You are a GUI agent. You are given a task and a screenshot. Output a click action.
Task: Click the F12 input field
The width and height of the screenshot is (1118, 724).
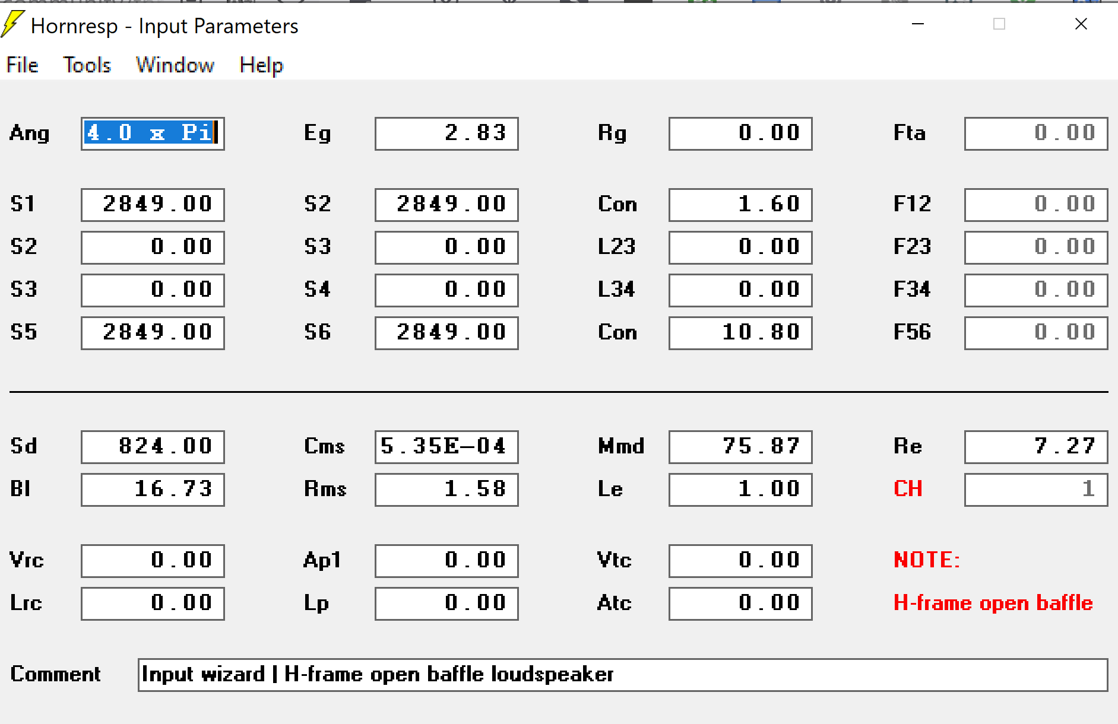point(1036,205)
